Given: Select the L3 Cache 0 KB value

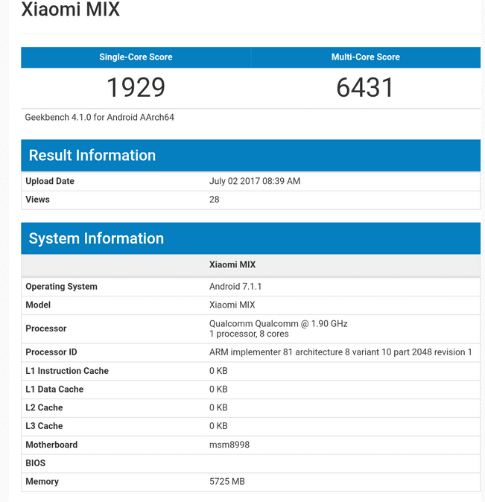Looking at the screenshot, I should [x=218, y=426].
